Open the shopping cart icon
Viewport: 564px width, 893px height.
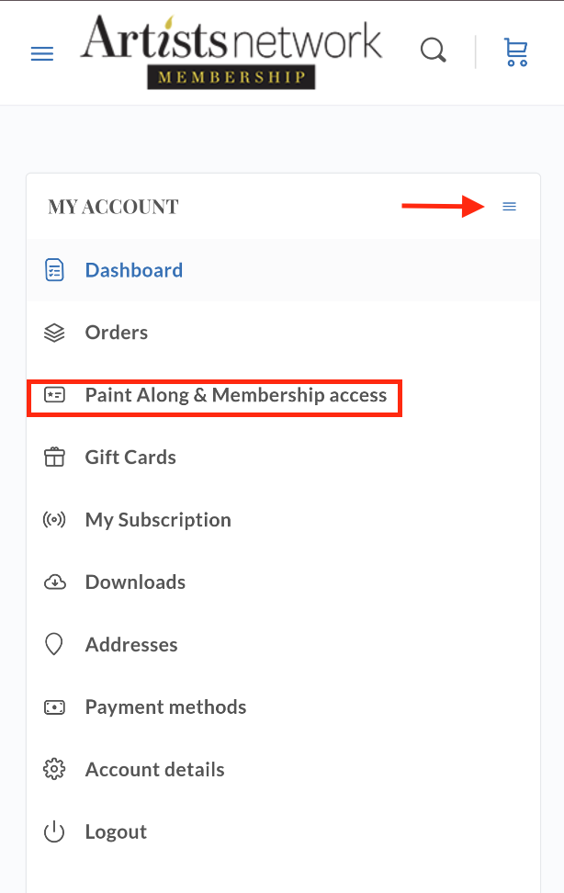point(516,52)
